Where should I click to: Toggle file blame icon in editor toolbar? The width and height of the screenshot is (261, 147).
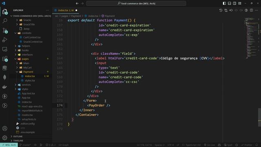[246, 10]
